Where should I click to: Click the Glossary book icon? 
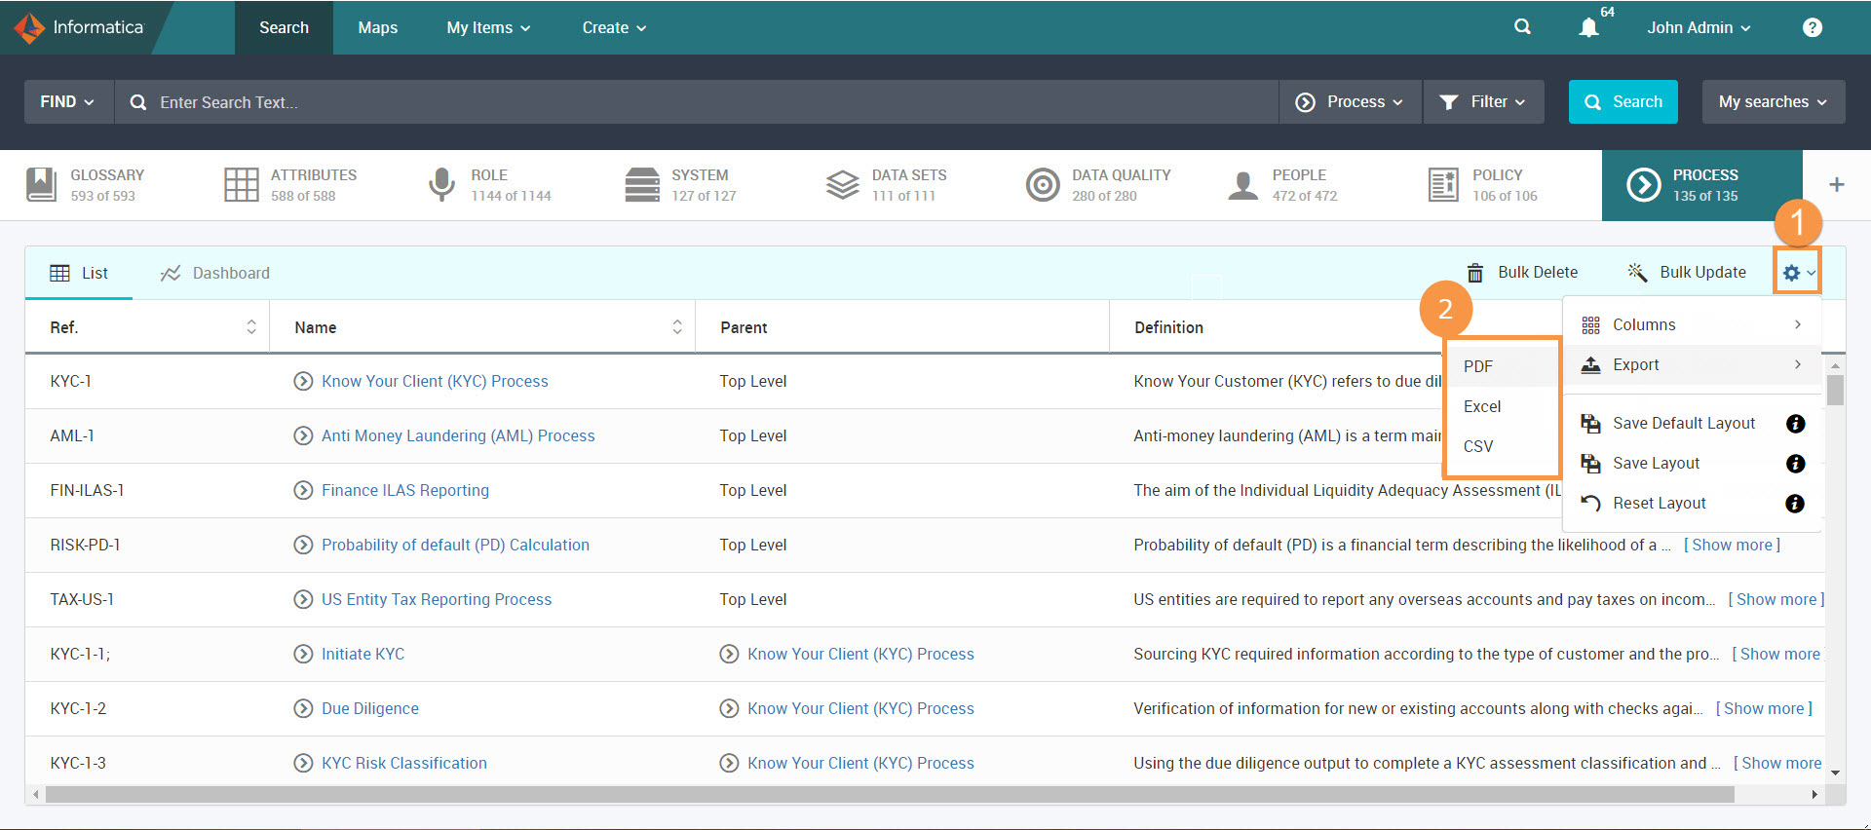[41, 184]
